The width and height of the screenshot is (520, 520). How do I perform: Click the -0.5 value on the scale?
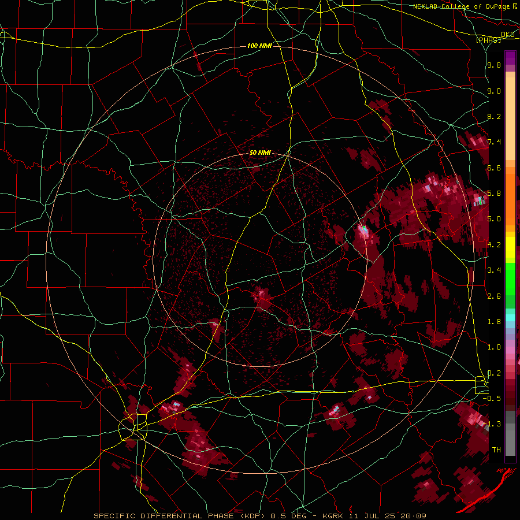(492, 398)
